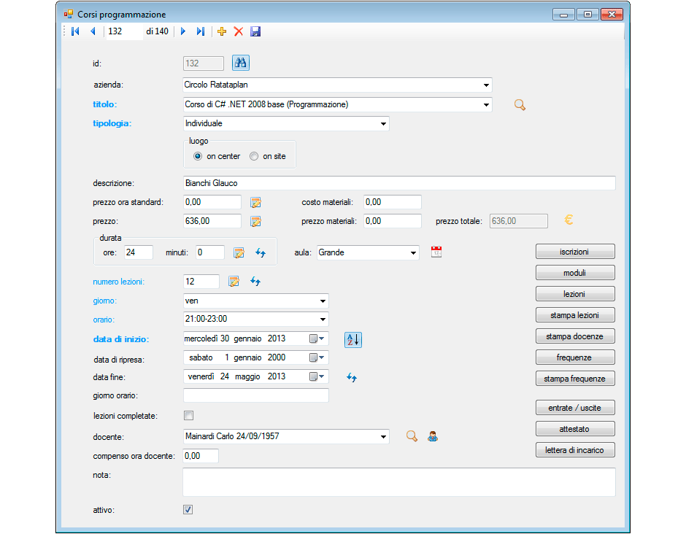This screenshot has height=534, width=686.
Task: Click the costo materiali field
Action: pyautogui.click(x=393, y=202)
